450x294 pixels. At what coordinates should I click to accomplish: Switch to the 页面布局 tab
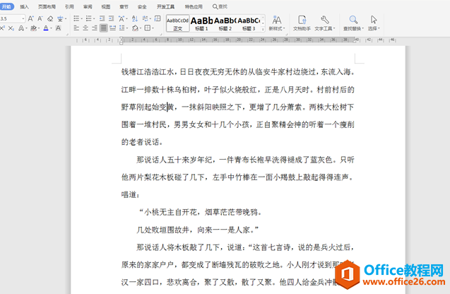(47, 6)
